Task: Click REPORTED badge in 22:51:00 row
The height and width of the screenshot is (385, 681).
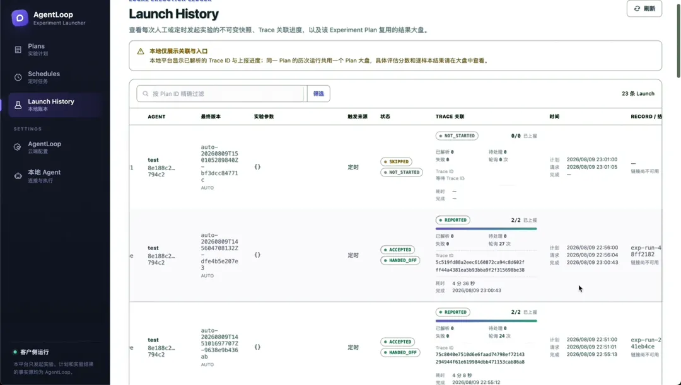Action: pos(453,312)
